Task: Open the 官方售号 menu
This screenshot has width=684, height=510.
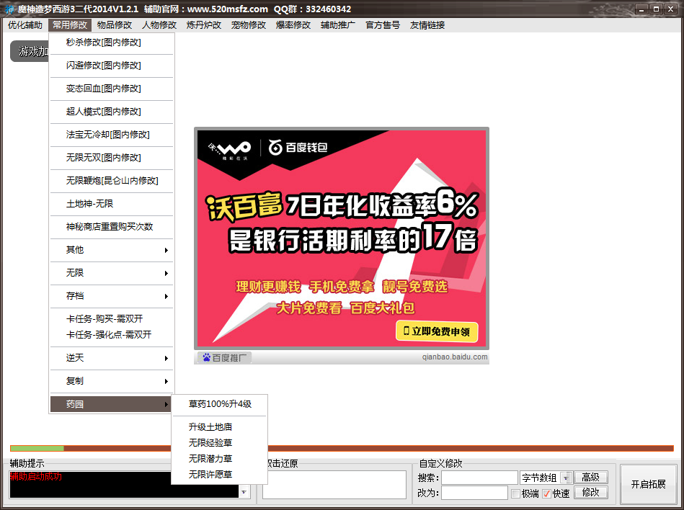Action: pyautogui.click(x=383, y=24)
